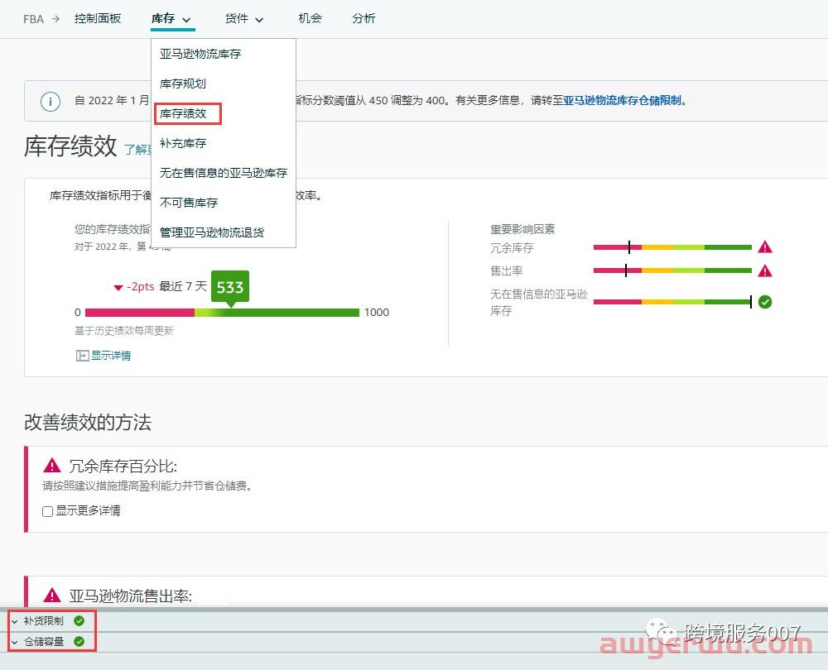
Task: Expand the 补货限制 chevron
Action: 15,621
